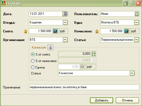The height and width of the screenshot is (106, 142).
Task: Click the disabled calculator in Сумма field
Action: click(82, 67)
